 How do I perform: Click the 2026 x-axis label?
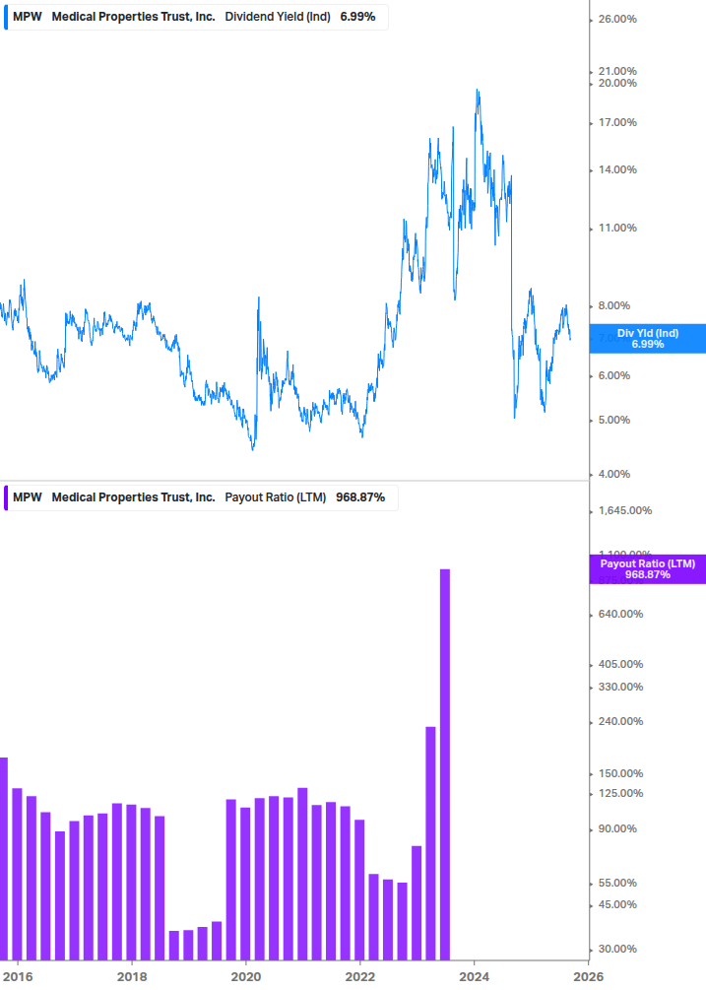click(588, 977)
